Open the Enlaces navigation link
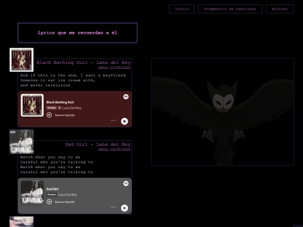This screenshot has width=303, height=227. pos(279,9)
